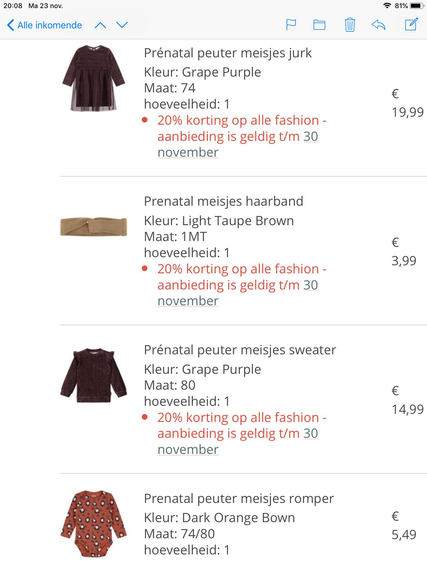
Task: Go back to Alle inkomende
Action: 44,25
